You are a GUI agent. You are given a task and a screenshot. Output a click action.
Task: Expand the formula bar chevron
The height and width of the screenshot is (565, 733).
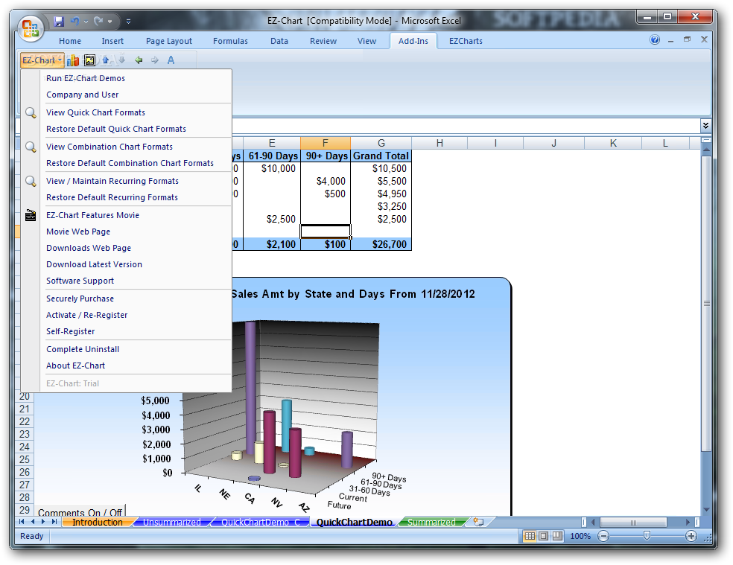[x=705, y=125]
